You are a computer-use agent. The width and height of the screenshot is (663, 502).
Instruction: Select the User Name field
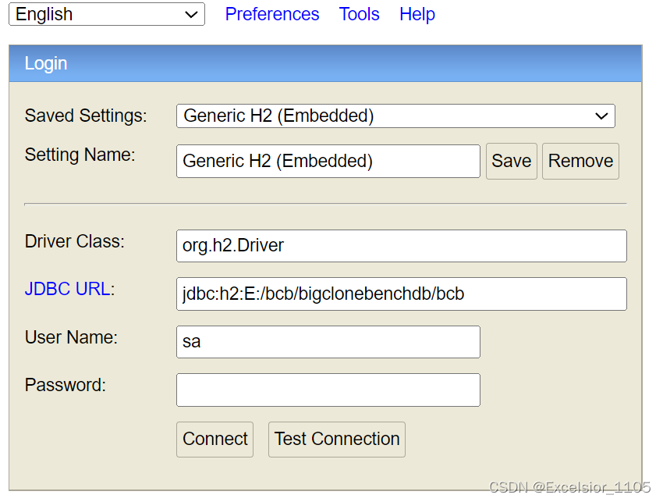328,342
